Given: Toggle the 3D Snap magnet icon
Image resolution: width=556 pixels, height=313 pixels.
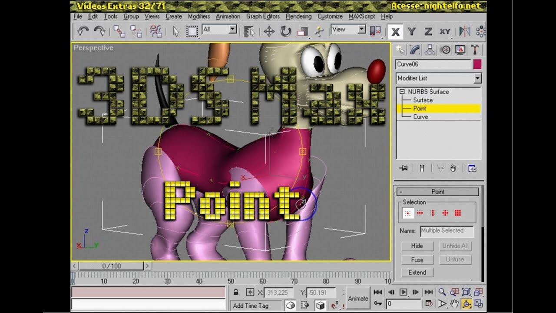Looking at the screenshot, I should point(335,305).
